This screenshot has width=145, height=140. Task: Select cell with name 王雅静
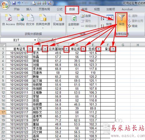coord(40,92)
